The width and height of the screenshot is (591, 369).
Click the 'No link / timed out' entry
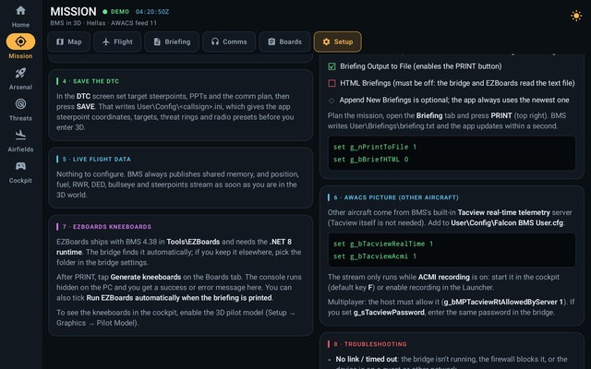[366, 359]
